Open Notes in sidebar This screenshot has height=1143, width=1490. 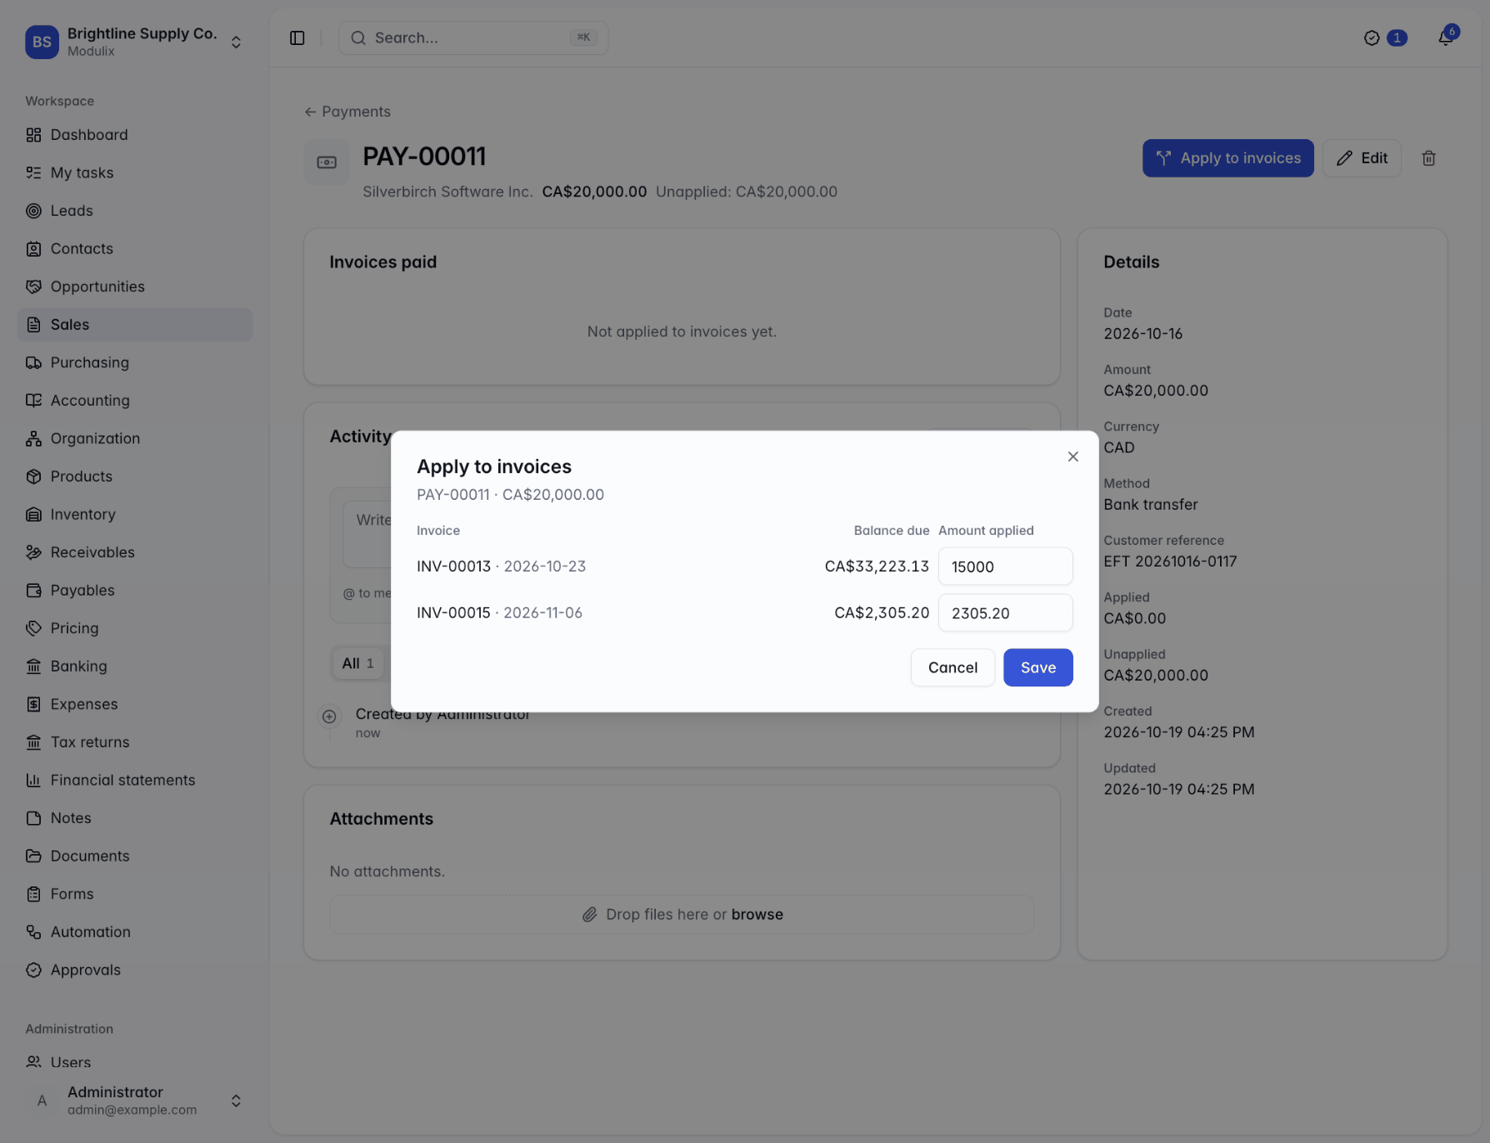point(135,817)
